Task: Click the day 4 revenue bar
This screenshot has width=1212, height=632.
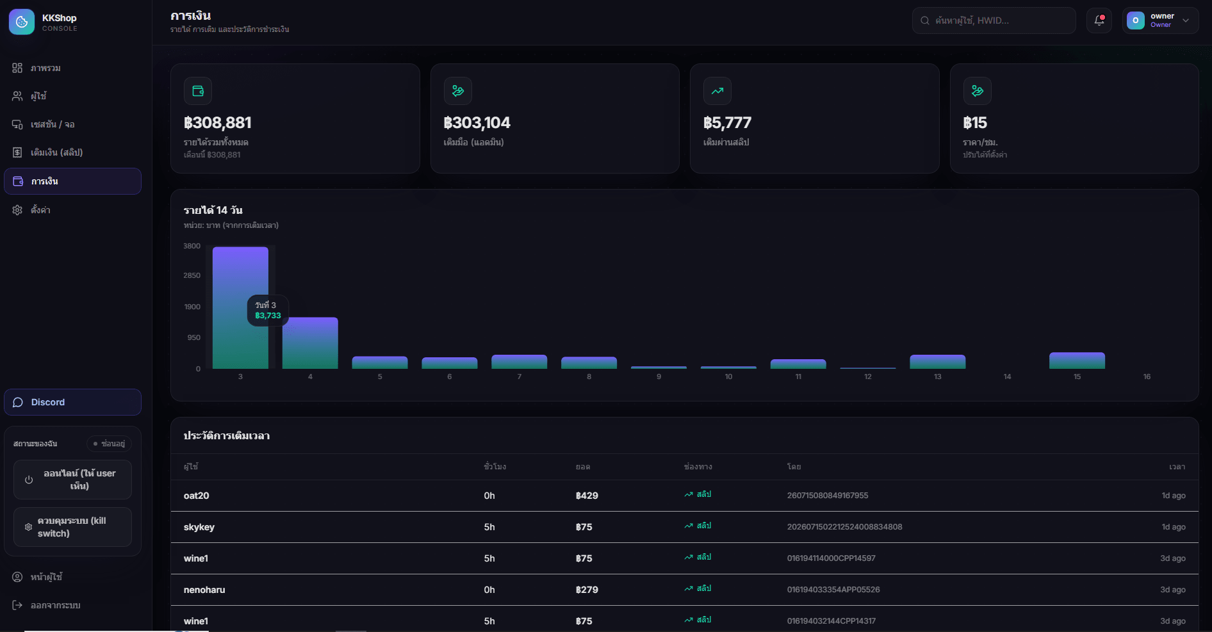Action: [x=310, y=343]
